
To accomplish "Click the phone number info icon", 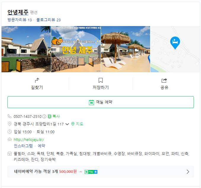I will coord(44,116).
